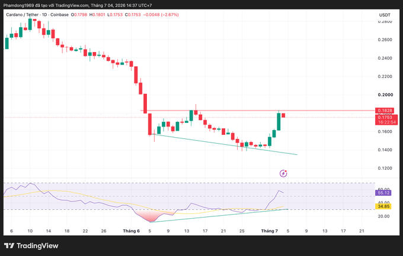The width and height of the screenshot is (403, 256).
Task: Click the green ascending trendline on RSI
Action: click(219, 216)
